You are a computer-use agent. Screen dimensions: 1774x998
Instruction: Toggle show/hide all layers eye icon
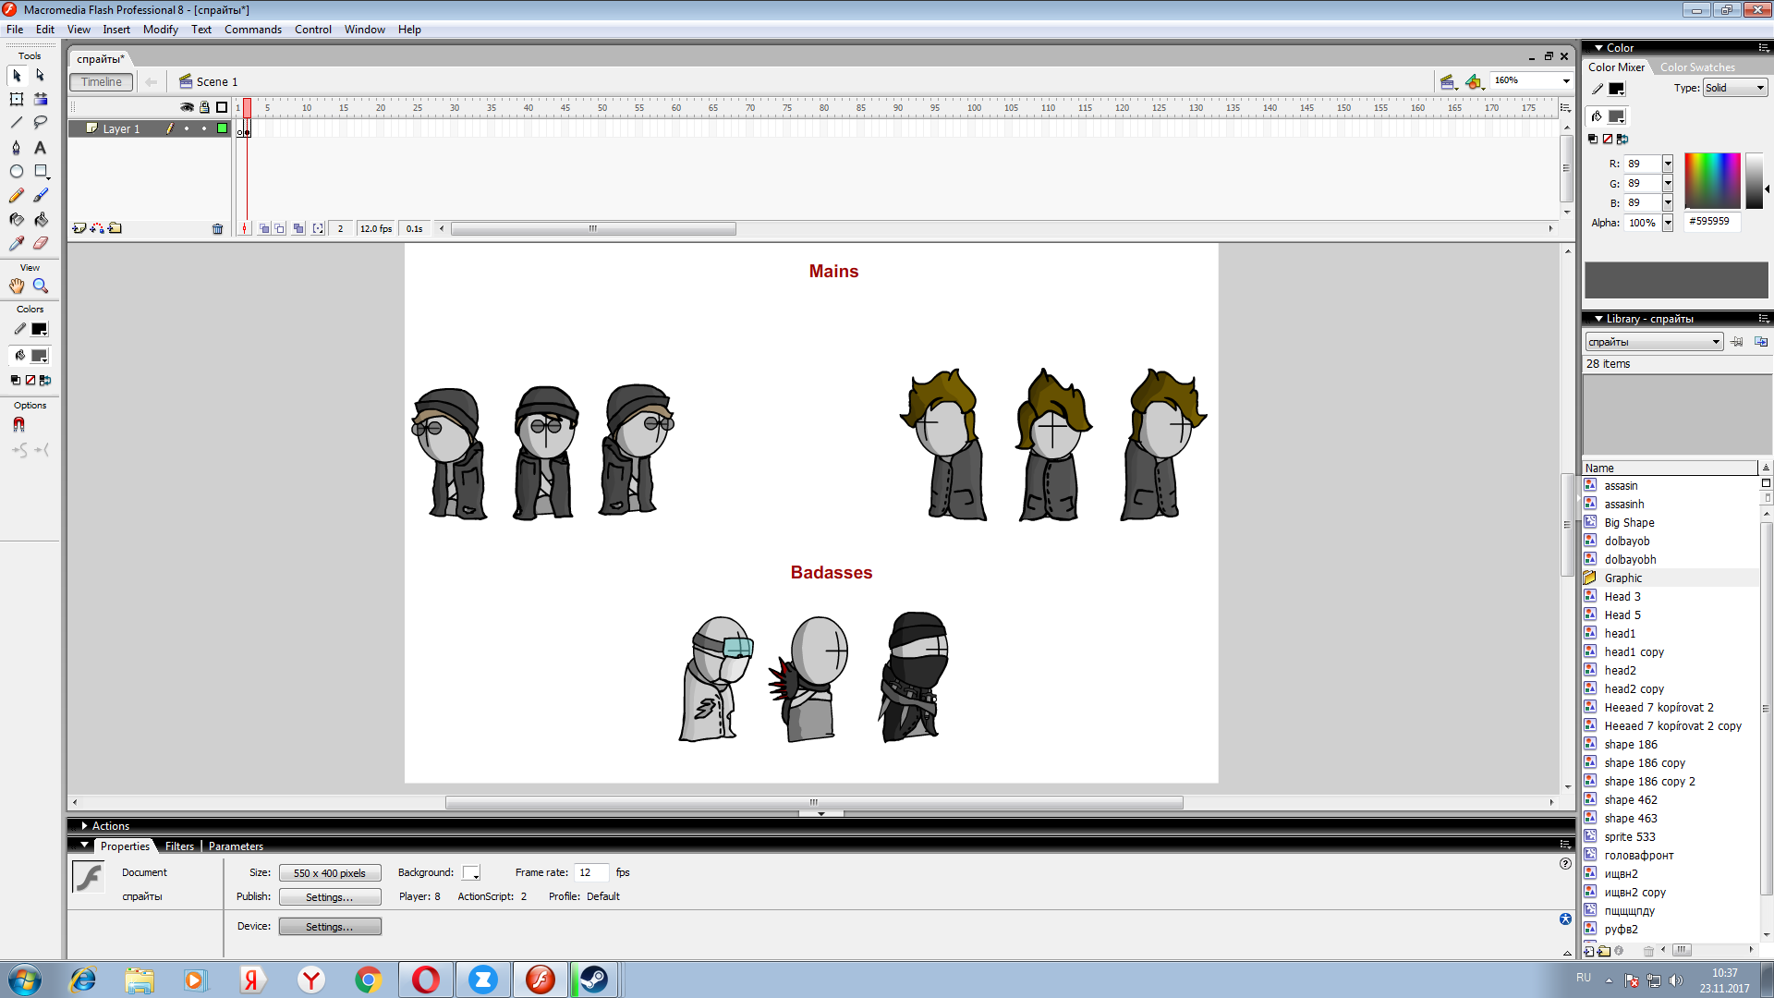point(187,108)
